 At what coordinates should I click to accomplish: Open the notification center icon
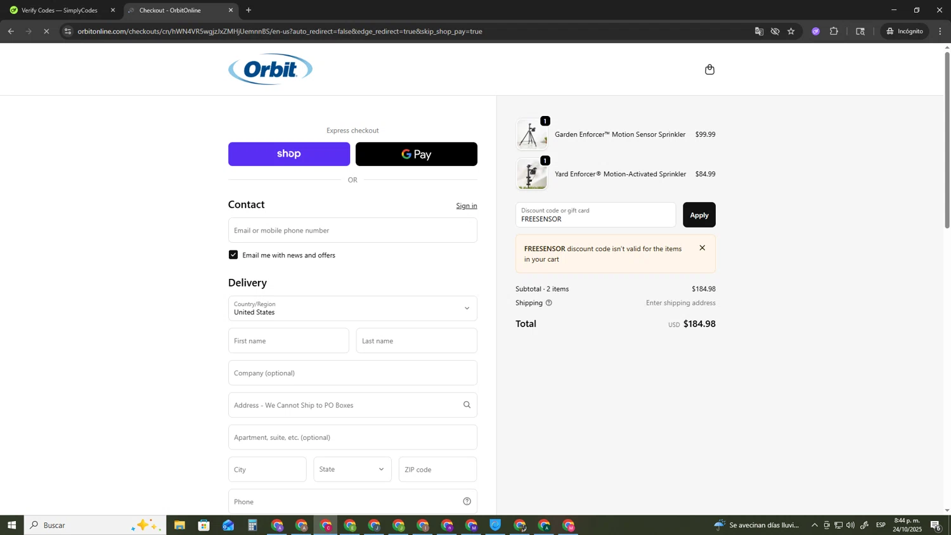click(936, 525)
